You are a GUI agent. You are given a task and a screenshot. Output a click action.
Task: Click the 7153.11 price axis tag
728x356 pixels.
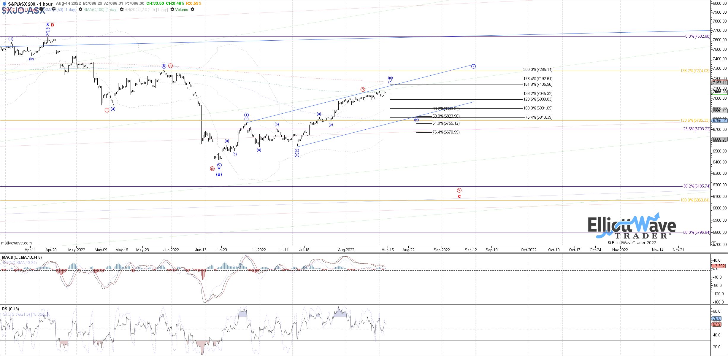720,83
